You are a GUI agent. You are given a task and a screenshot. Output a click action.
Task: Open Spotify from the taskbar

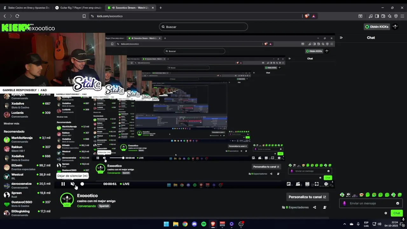click(203, 224)
